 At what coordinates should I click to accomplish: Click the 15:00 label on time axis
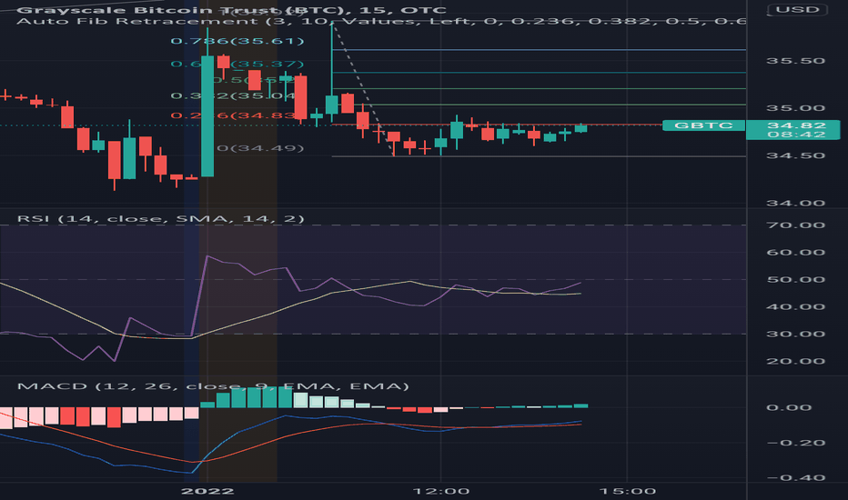click(627, 491)
